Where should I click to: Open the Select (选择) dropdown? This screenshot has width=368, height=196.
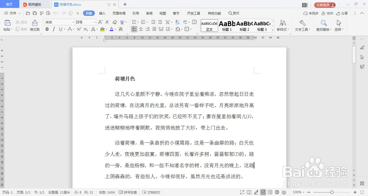point(339,30)
